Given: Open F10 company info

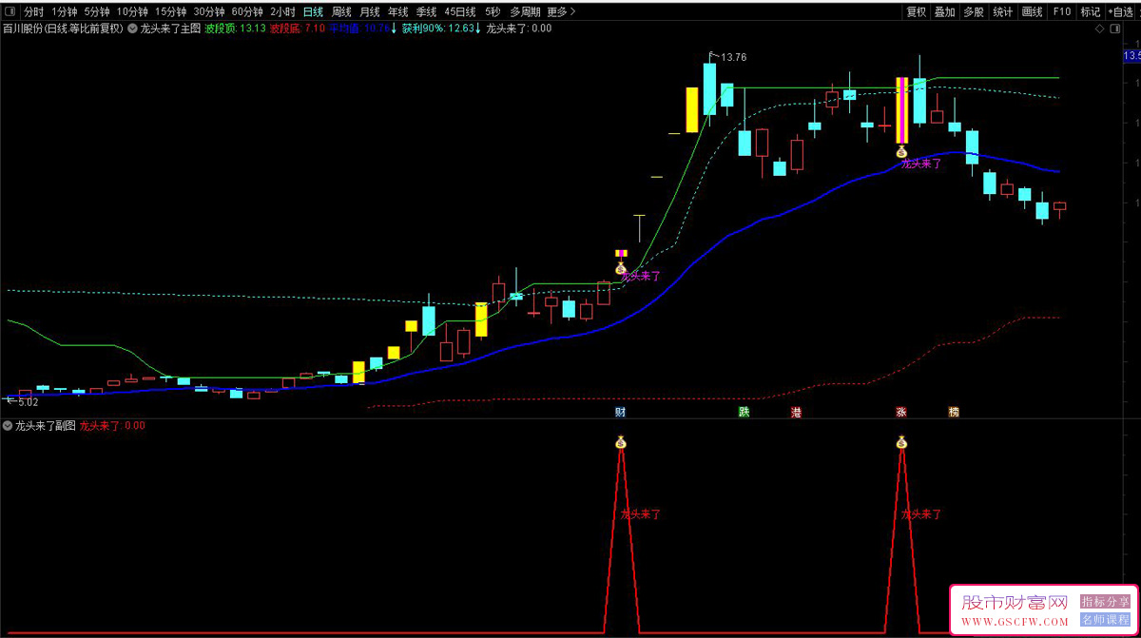Looking at the screenshot, I should pyautogui.click(x=1061, y=12).
